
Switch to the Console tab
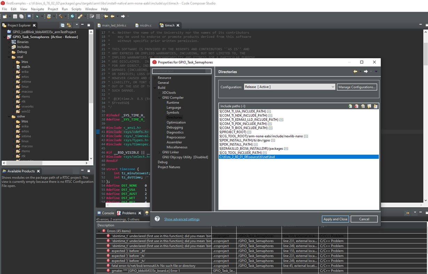(108, 213)
